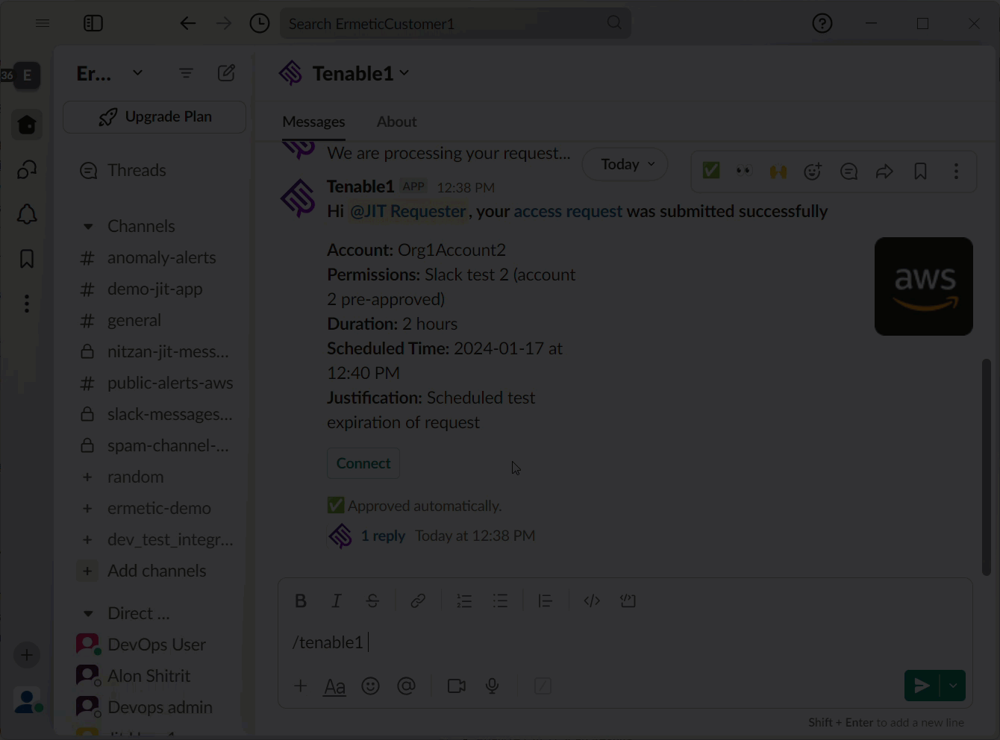Click the Connect button
The width and height of the screenshot is (1000, 740).
(363, 463)
